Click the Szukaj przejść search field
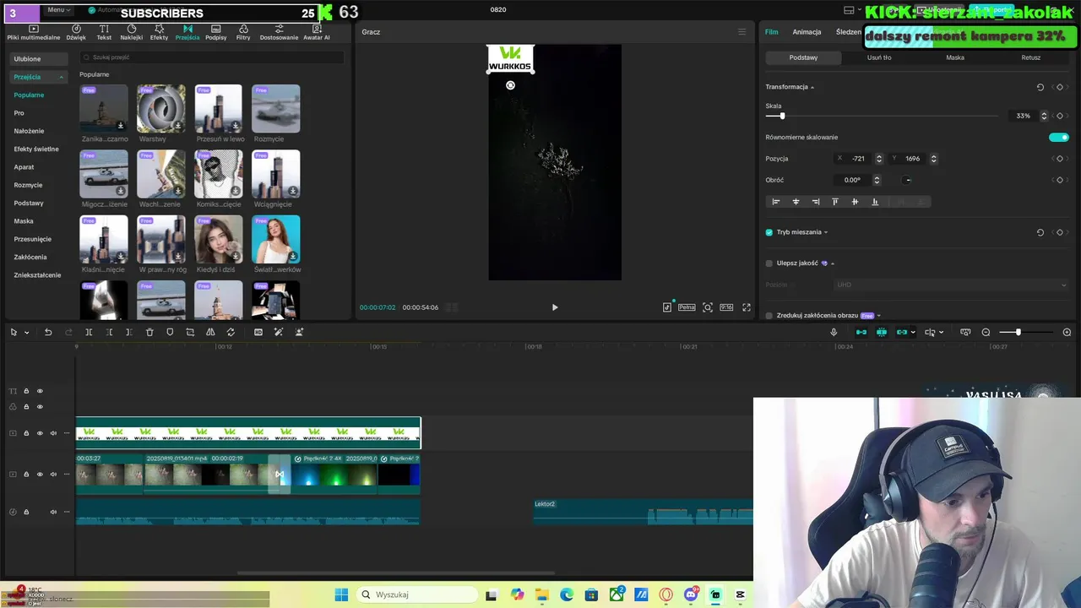 click(212, 57)
